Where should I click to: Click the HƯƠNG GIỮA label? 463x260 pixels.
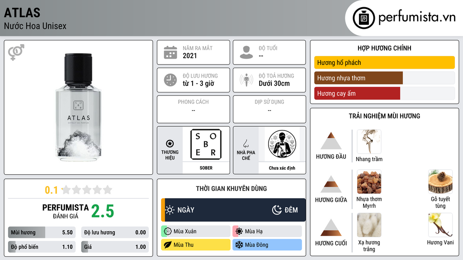[331, 200]
